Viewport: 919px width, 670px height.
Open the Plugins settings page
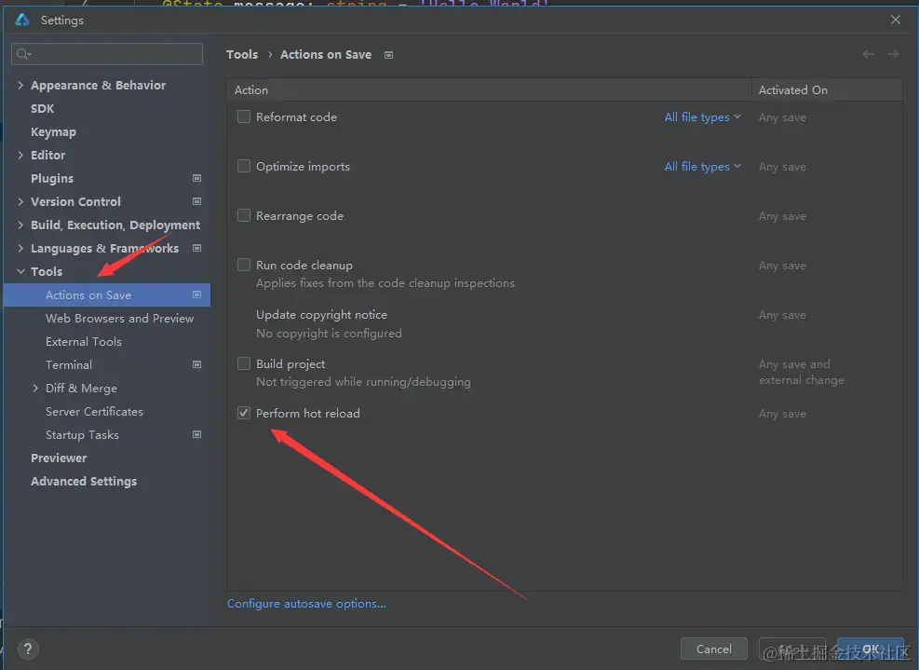(x=52, y=178)
